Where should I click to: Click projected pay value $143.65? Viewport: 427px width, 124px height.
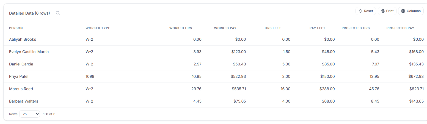click(416, 101)
